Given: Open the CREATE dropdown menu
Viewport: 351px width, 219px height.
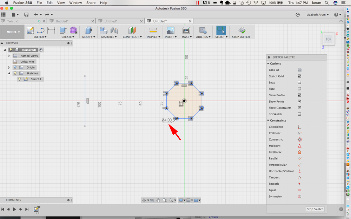Looking at the screenshot, I should point(68,37).
